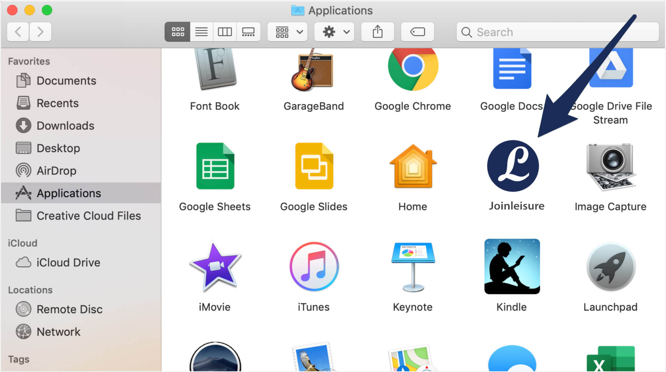Select the Maps icon in bottom row
This screenshot has height=372, width=666.
[x=413, y=358]
